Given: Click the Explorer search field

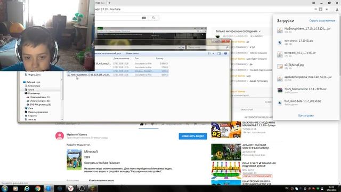Looking at the screenshot, I should [x=208, y=47].
